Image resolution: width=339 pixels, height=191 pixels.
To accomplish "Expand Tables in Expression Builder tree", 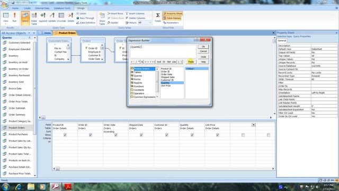I will [132, 72].
